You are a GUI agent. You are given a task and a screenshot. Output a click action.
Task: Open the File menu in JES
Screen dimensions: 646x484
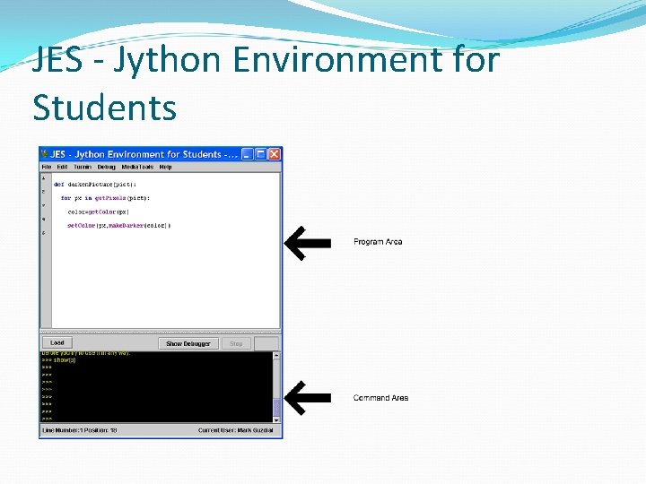tap(47, 167)
